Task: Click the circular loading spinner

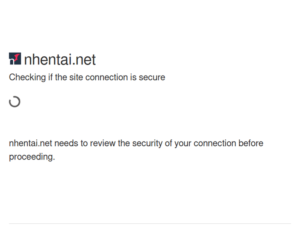Action: pyautogui.click(x=15, y=102)
